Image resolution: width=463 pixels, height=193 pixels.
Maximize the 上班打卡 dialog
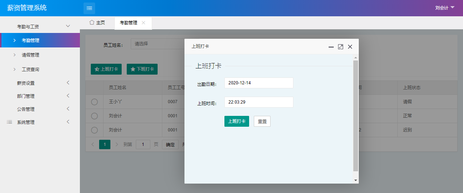pos(340,47)
